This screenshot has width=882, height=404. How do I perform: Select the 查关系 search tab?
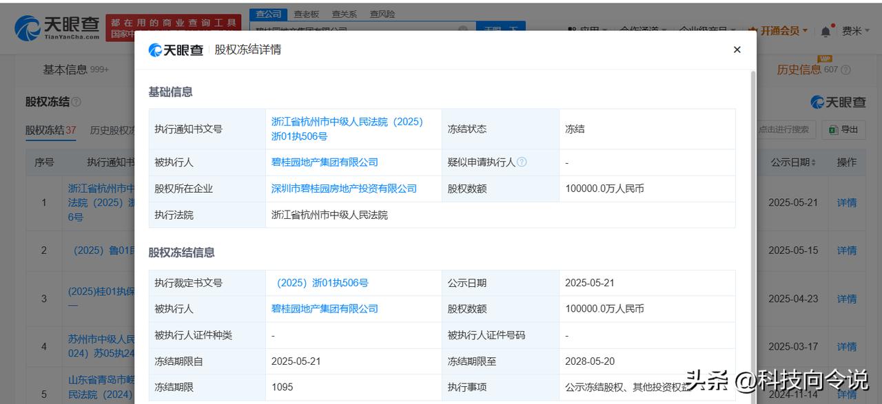click(x=344, y=14)
